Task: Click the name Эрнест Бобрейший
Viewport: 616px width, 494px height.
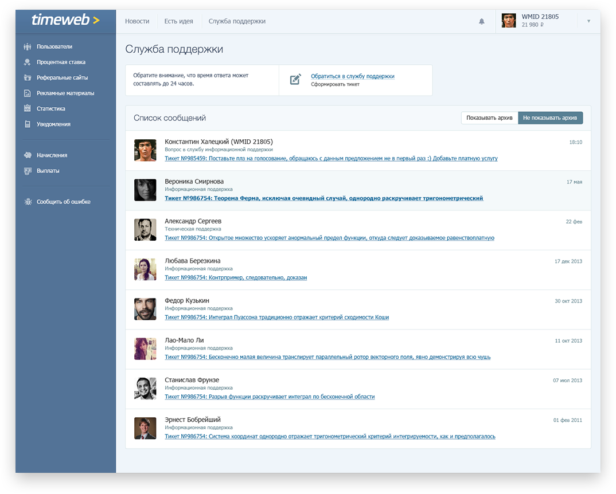Action: point(193,419)
